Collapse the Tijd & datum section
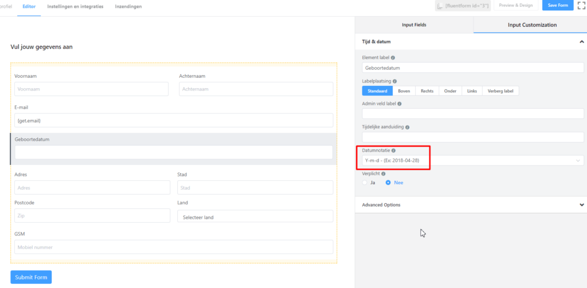The height and width of the screenshot is (288, 587). [581, 42]
